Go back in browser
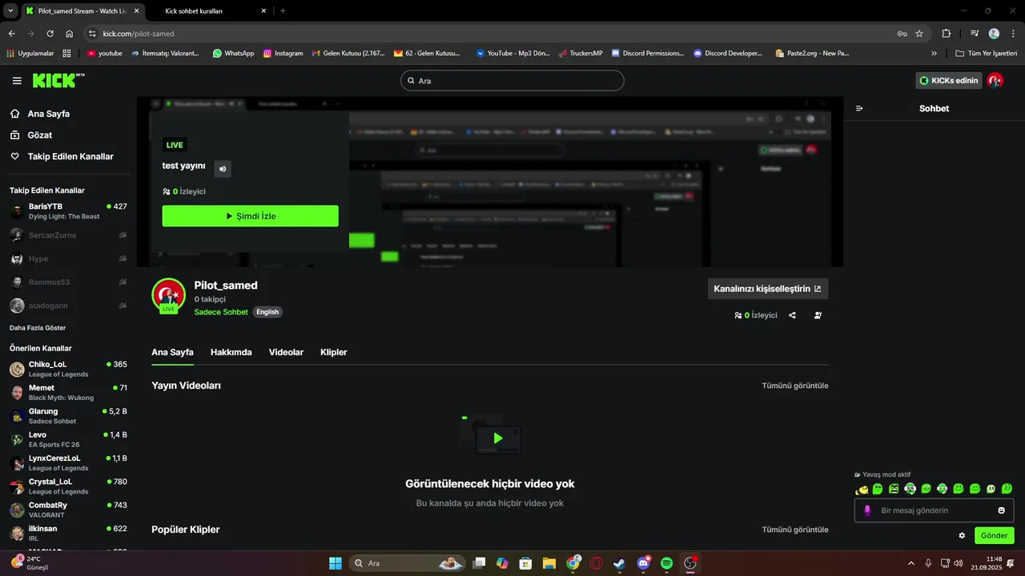Viewport: 1025px width, 576px height. (11, 34)
